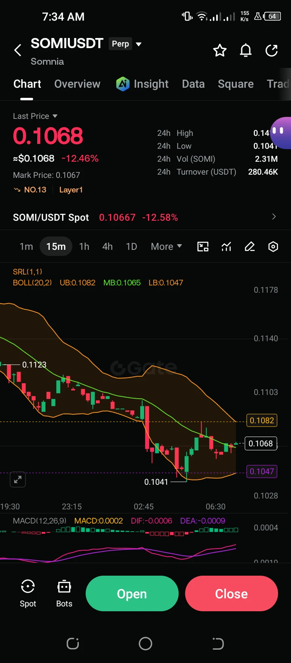The image size is (291, 663).
Task: Tap the NO.13 ranking trend icon
Action: tap(17, 190)
